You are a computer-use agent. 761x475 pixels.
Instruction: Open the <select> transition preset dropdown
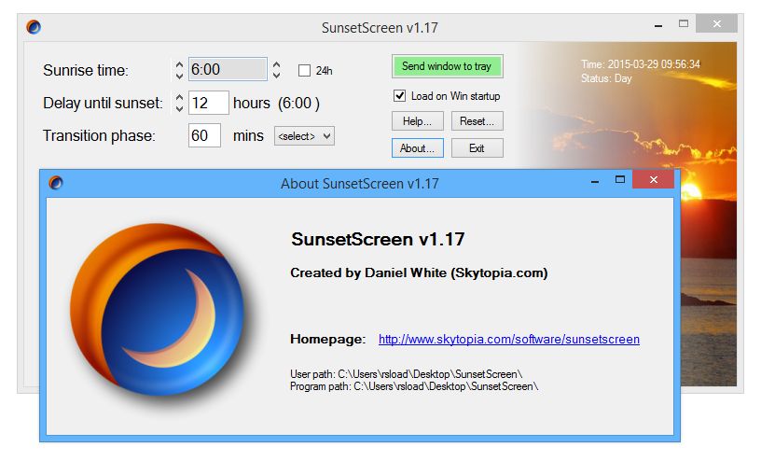[304, 136]
